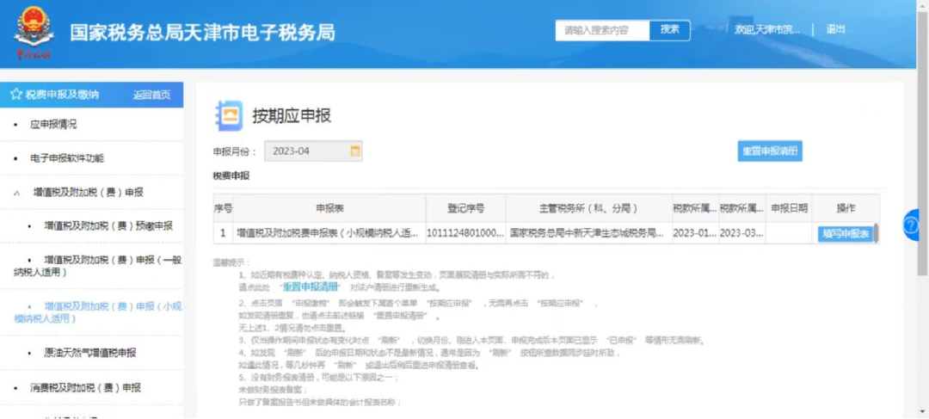929x419 pixels.
Task: Click the 欢迎 user name text in header
Action: tap(767, 29)
